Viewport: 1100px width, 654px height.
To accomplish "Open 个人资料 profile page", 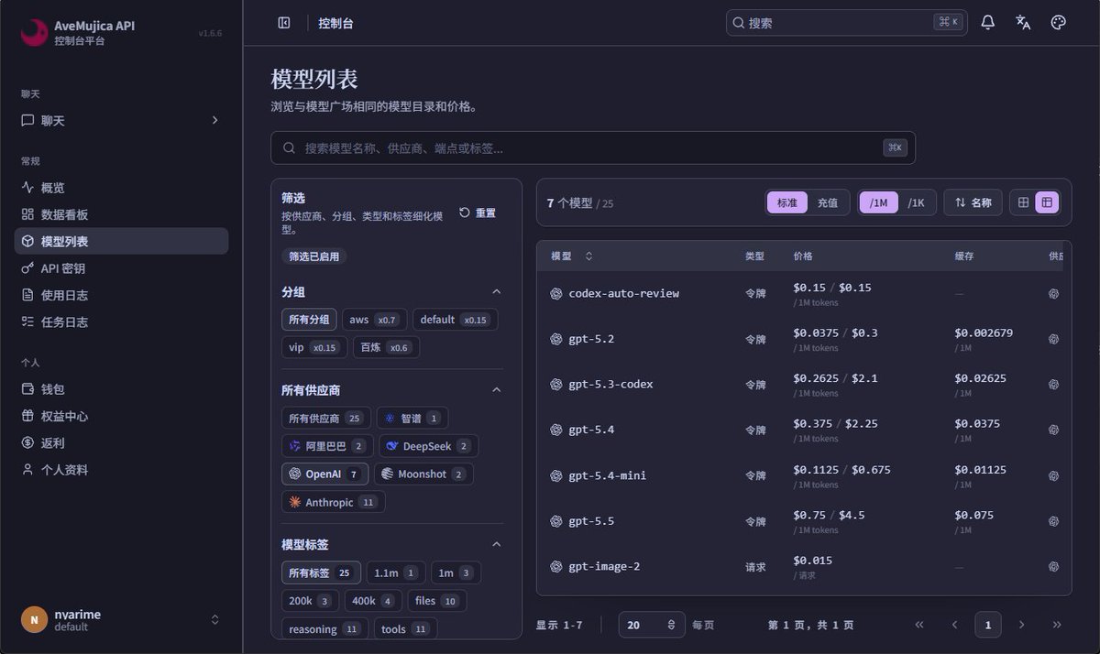I will (121, 470).
